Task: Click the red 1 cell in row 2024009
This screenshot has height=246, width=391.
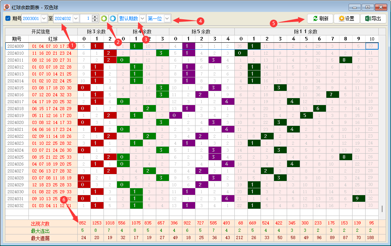Action: click(97, 46)
